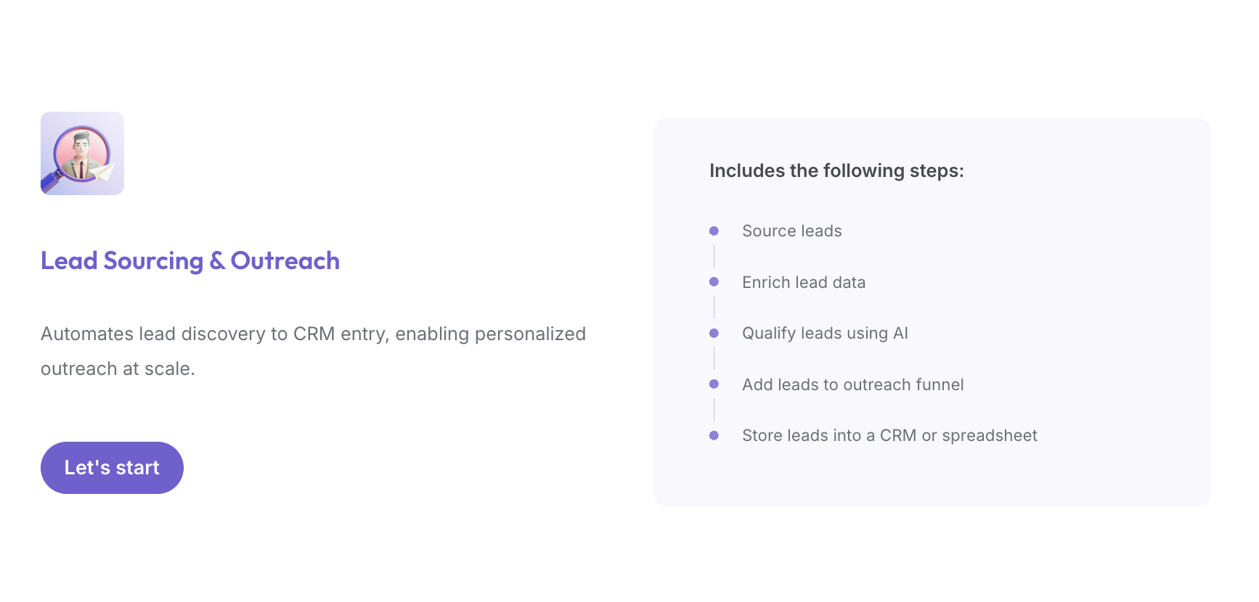Click the bullet beside Store leads into a CRM
1259x602 pixels.
click(714, 435)
